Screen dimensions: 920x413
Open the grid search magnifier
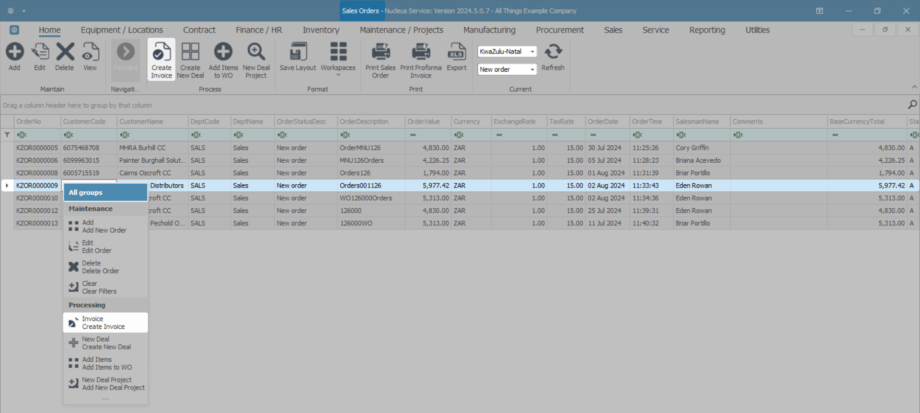tap(912, 104)
